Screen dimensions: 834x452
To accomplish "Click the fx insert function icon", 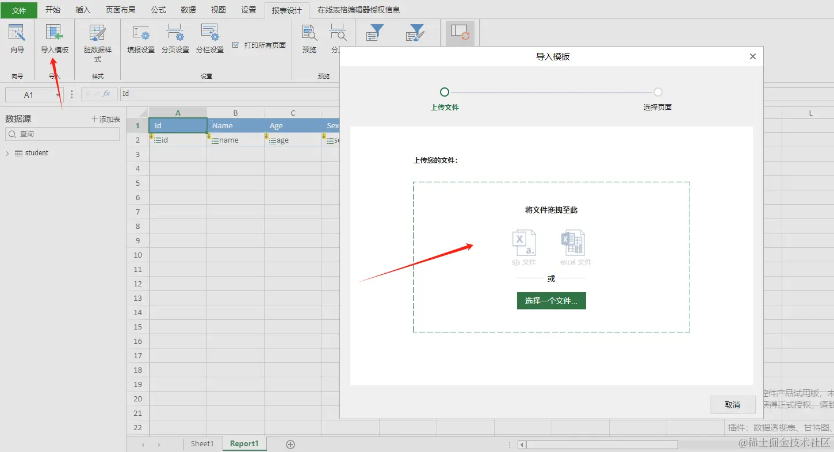I will 106,94.
